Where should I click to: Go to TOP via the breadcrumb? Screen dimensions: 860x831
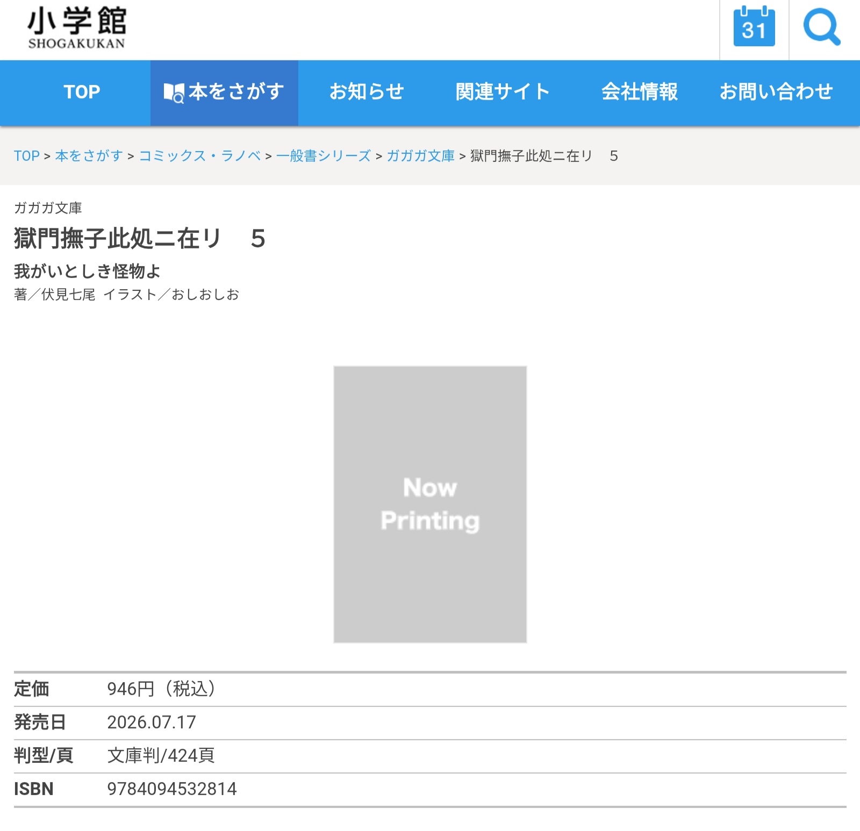[27, 156]
